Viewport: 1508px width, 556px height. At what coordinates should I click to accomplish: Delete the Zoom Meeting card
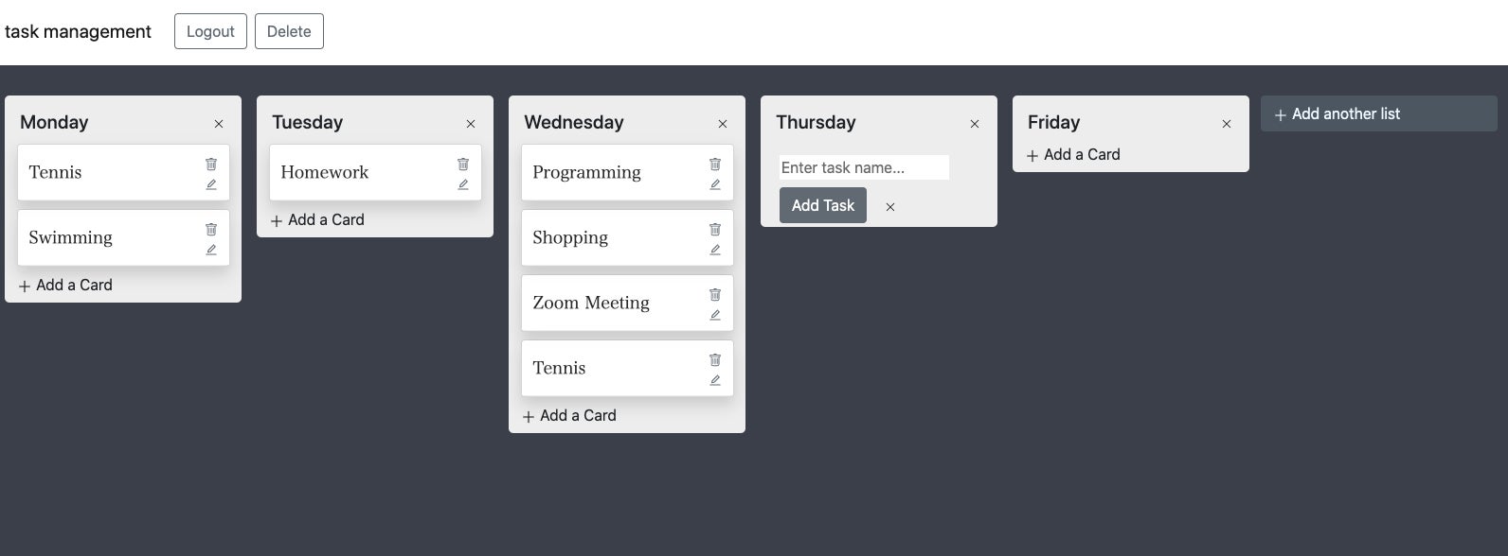point(715,294)
